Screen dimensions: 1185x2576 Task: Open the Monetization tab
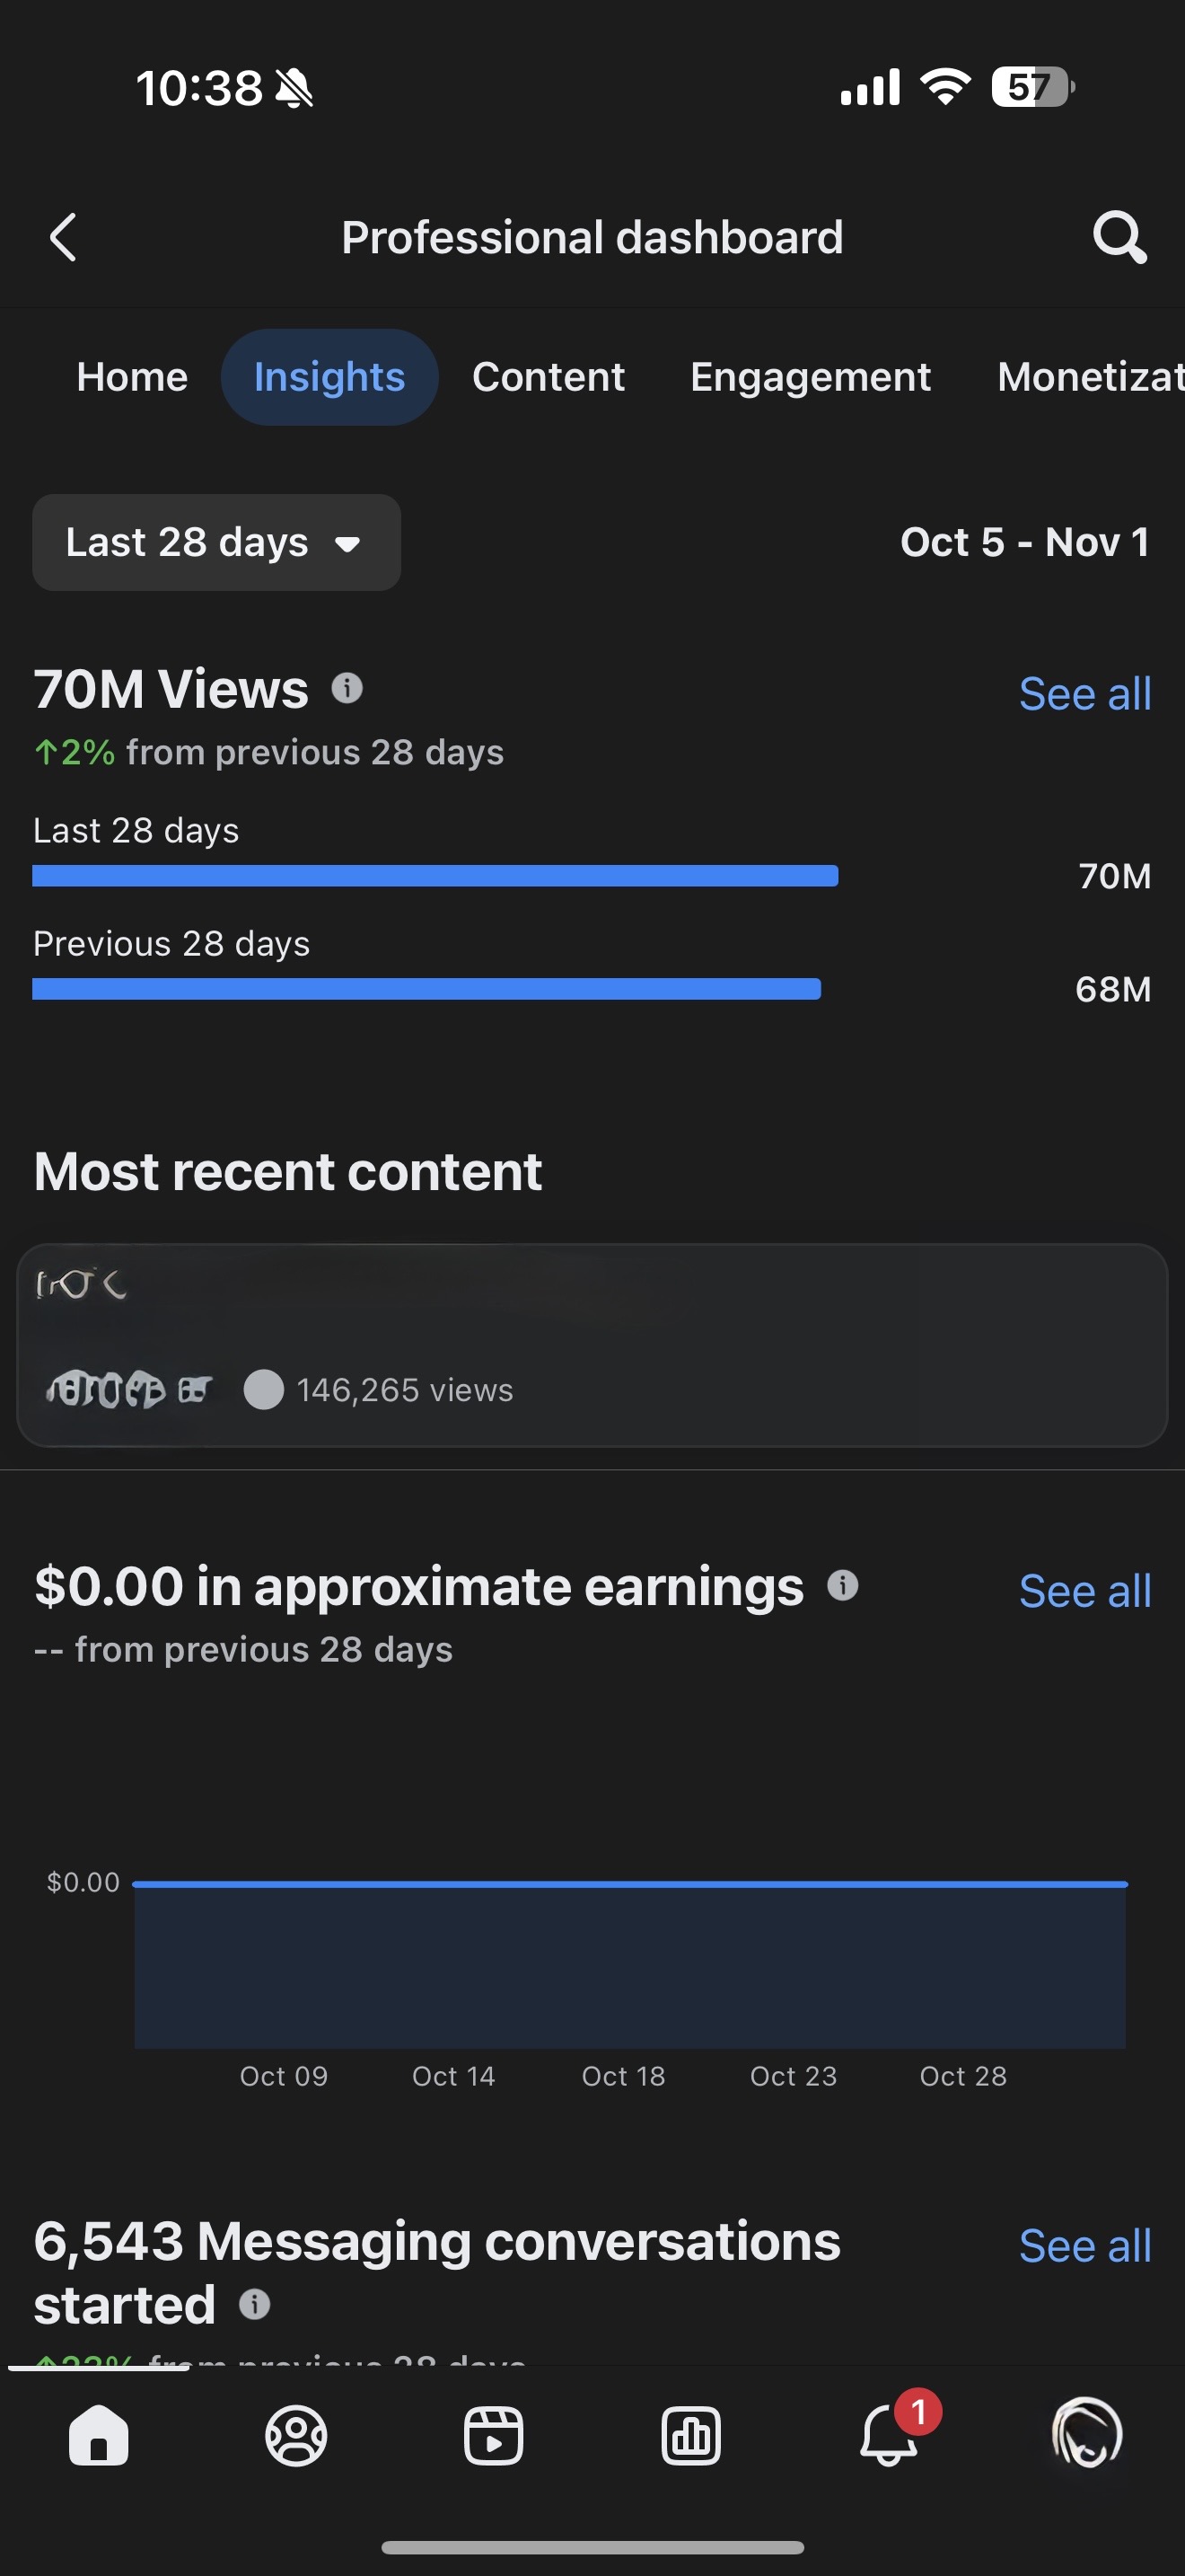[1089, 377]
